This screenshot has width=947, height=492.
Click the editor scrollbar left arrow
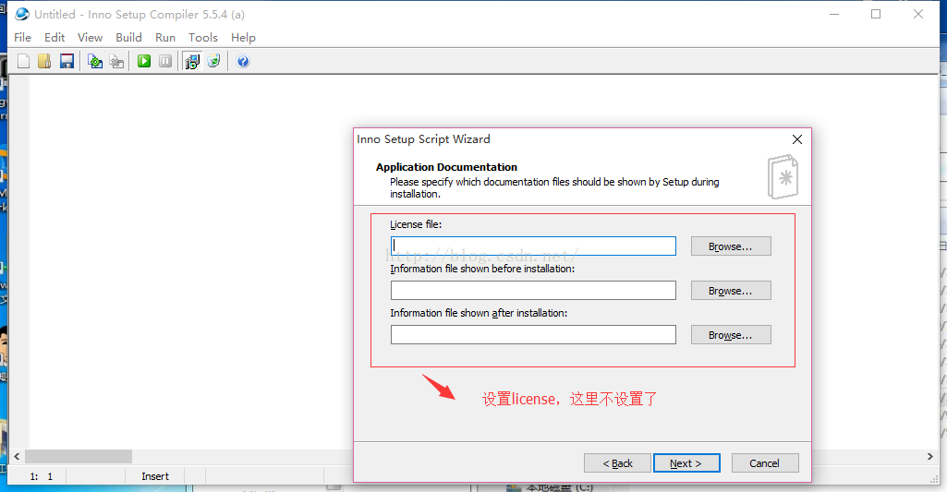pyautogui.click(x=17, y=456)
